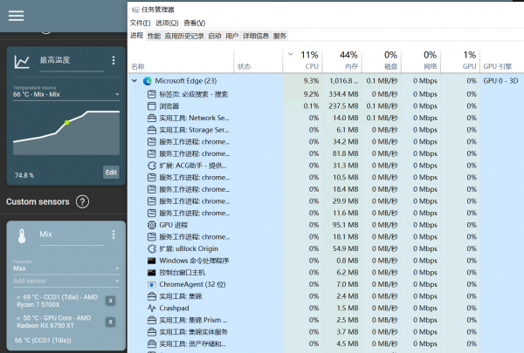Click the Microsoft Edge icon in process list
Viewport: 524px width, 353px height.
click(x=148, y=81)
